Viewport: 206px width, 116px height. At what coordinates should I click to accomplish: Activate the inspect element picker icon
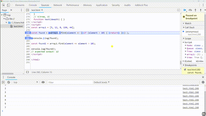click(x=3, y=5)
